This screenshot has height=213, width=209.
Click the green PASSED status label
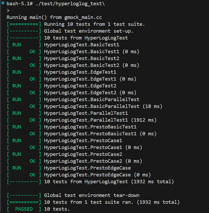(x=24, y=209)
